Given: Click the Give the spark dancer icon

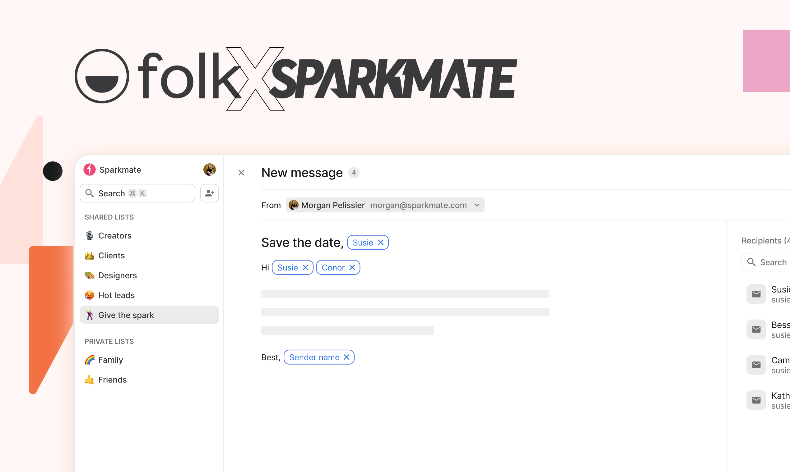Looking at the screenshot, I should 90,315.
